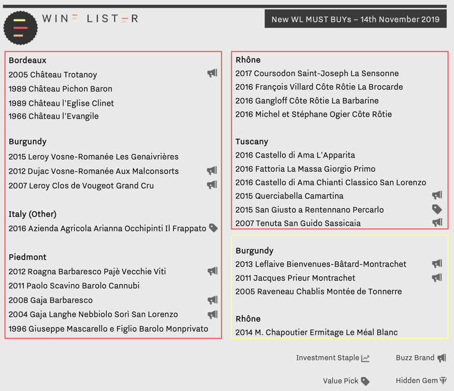The height and width of the screenshot is (391, 454).
Task: Click Buzz Brand icon beside 2007 Leroy Clos de Vougeot
Action: pos(212,185)
